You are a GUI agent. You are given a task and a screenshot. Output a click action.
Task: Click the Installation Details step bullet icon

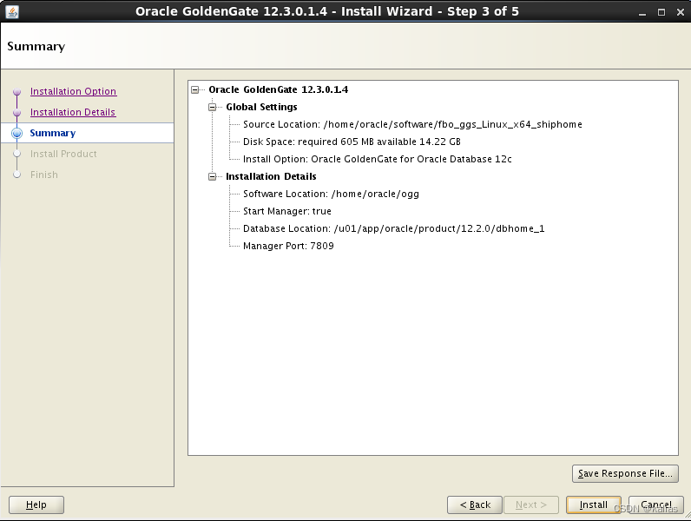click(17, 112)
